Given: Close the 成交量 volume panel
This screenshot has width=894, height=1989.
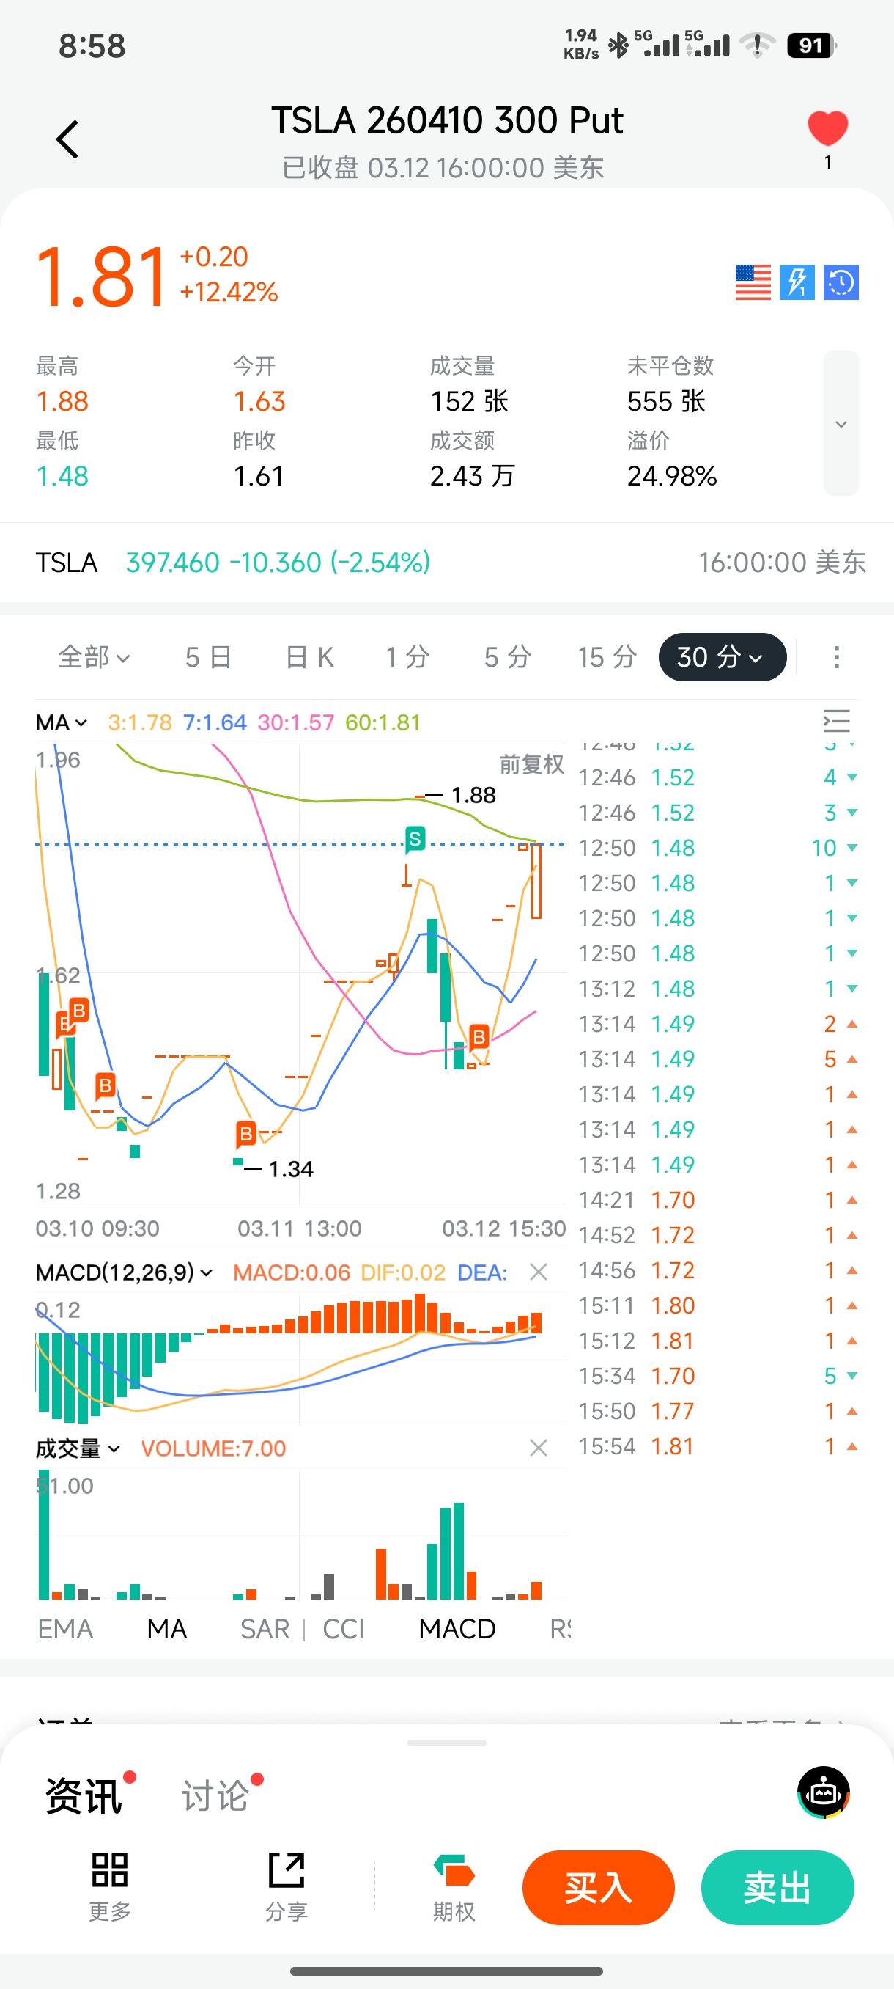Looking at the screenshot, I should tap(539, 1448).
